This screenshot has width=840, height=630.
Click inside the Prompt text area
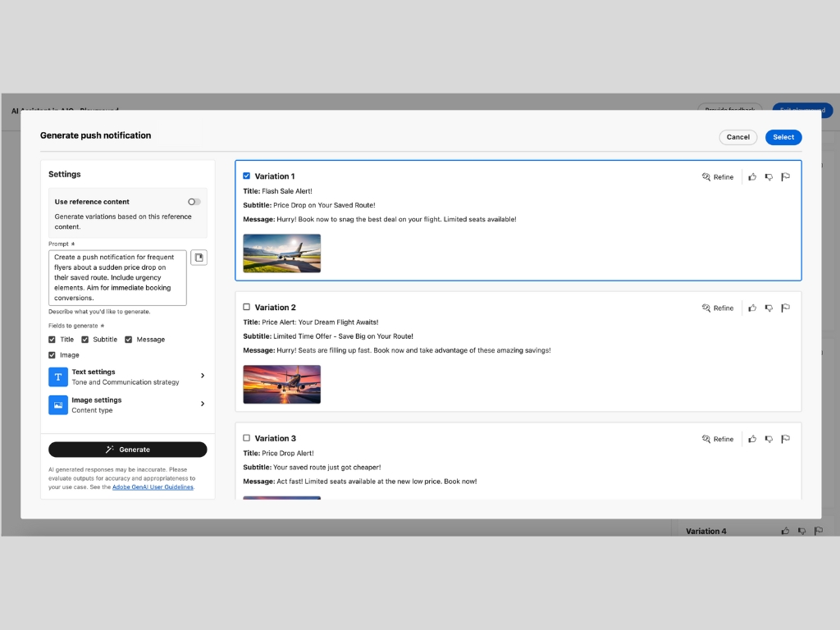[117, 277]
